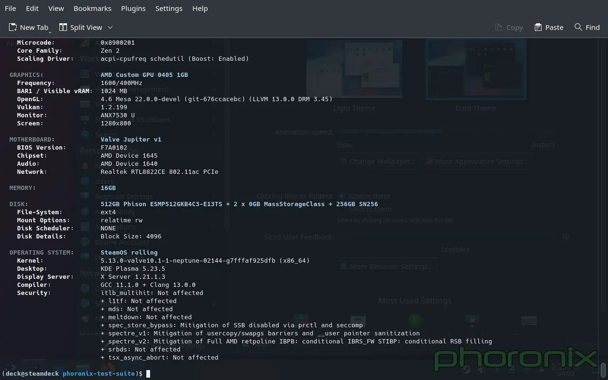This screenshot has height=380, width=608.
Task: Click the 'X Server 1.21.1.3' display server value
Action: click(133, 277)
